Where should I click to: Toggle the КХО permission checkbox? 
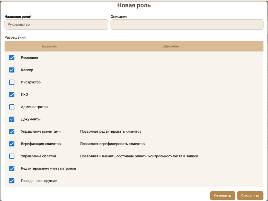[12, 95]
